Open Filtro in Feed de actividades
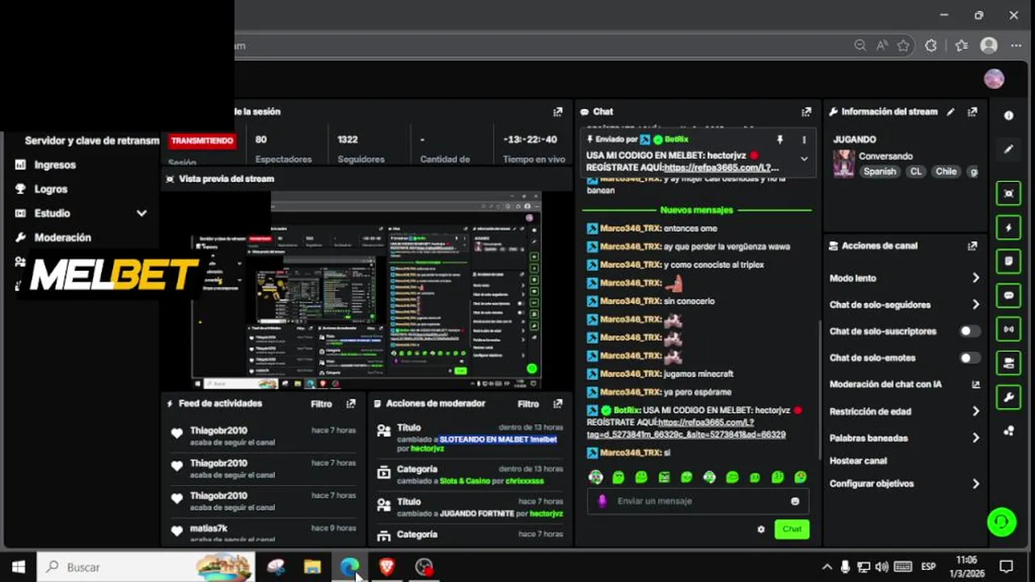This screenshot has width=1035, height=582. [321, 403]
